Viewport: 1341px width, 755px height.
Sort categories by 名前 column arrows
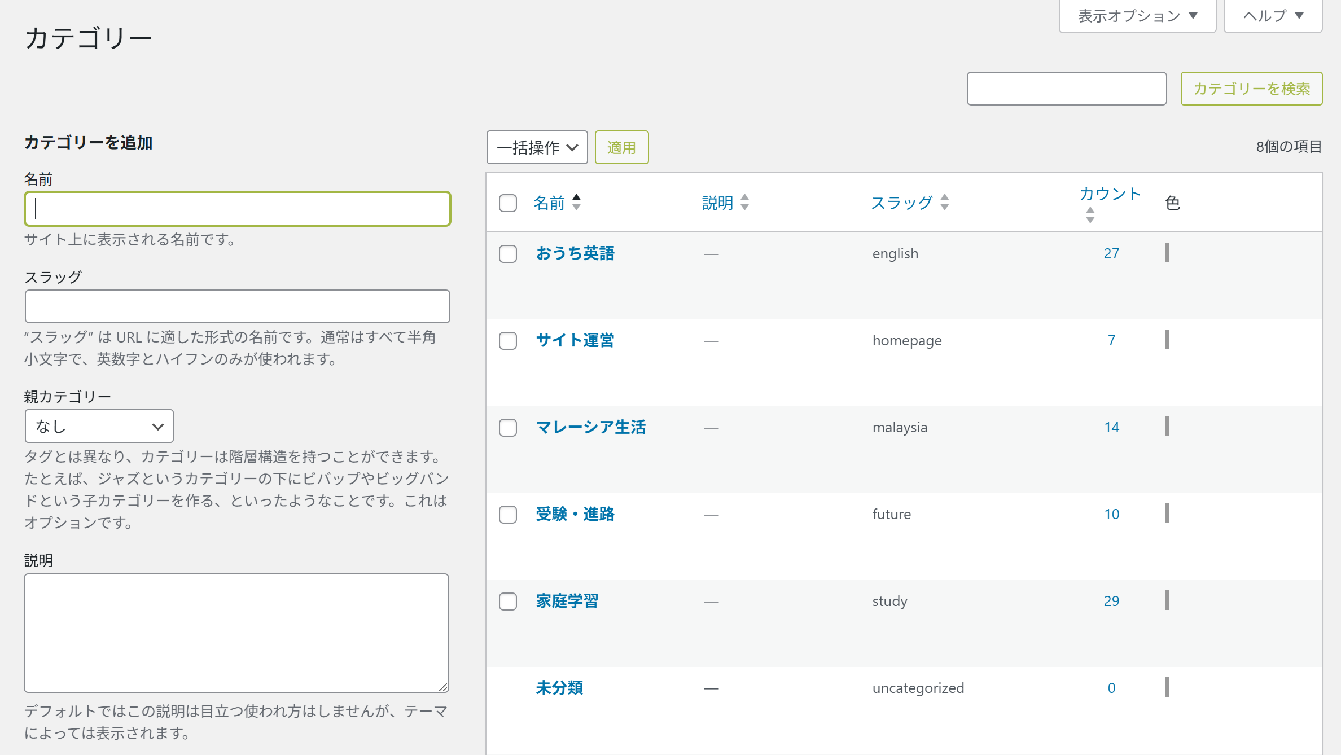[576, 202]
